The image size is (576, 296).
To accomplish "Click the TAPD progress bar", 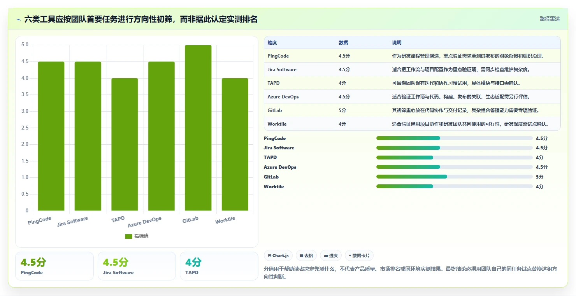I will (454, 158).
